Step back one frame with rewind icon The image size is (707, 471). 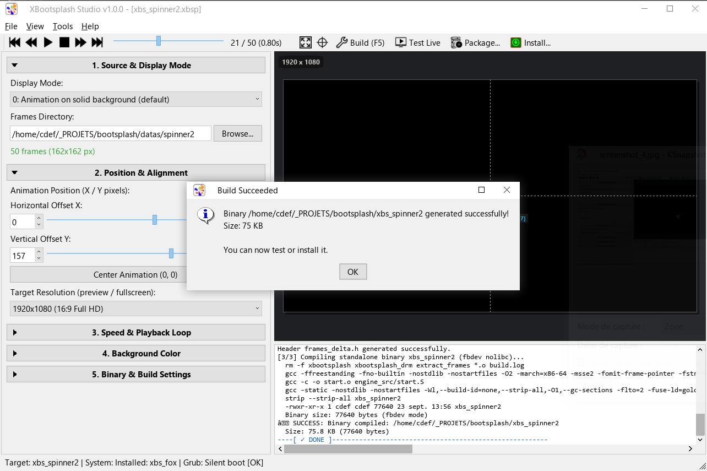tap(31, 42)
